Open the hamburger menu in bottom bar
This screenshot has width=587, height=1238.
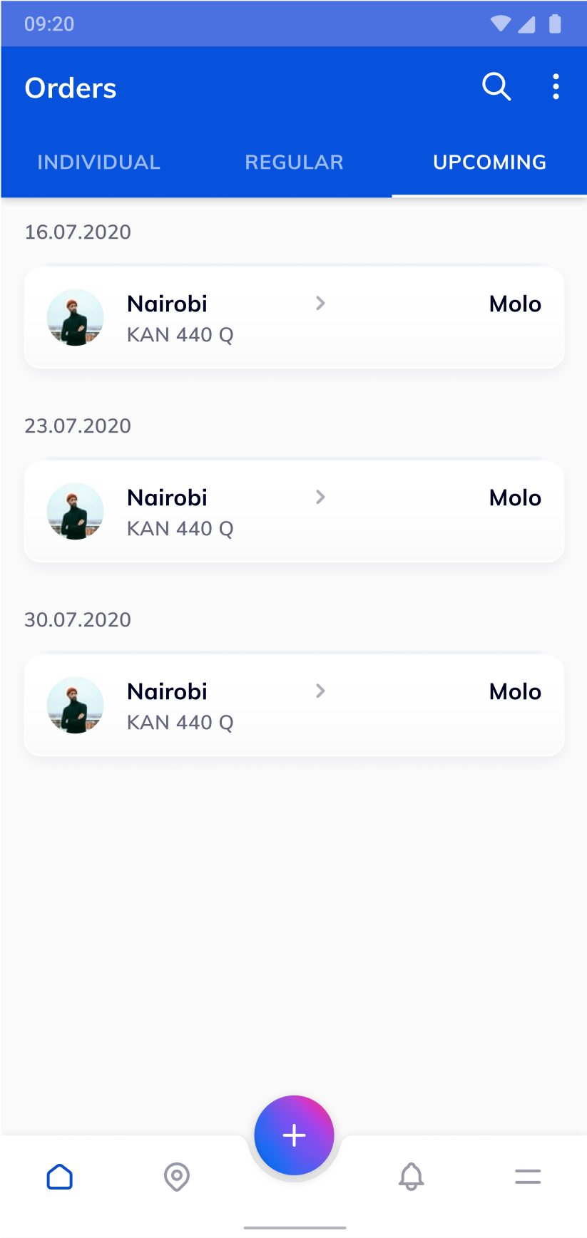click(528, 1177)
